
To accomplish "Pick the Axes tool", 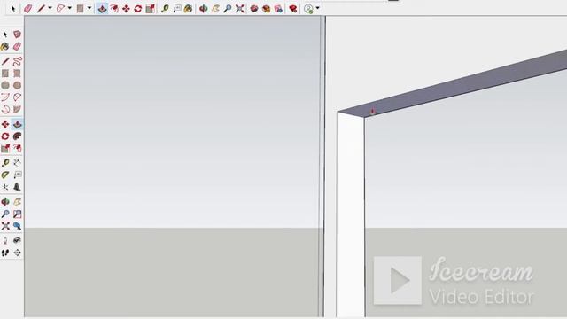I will (5, 187).
